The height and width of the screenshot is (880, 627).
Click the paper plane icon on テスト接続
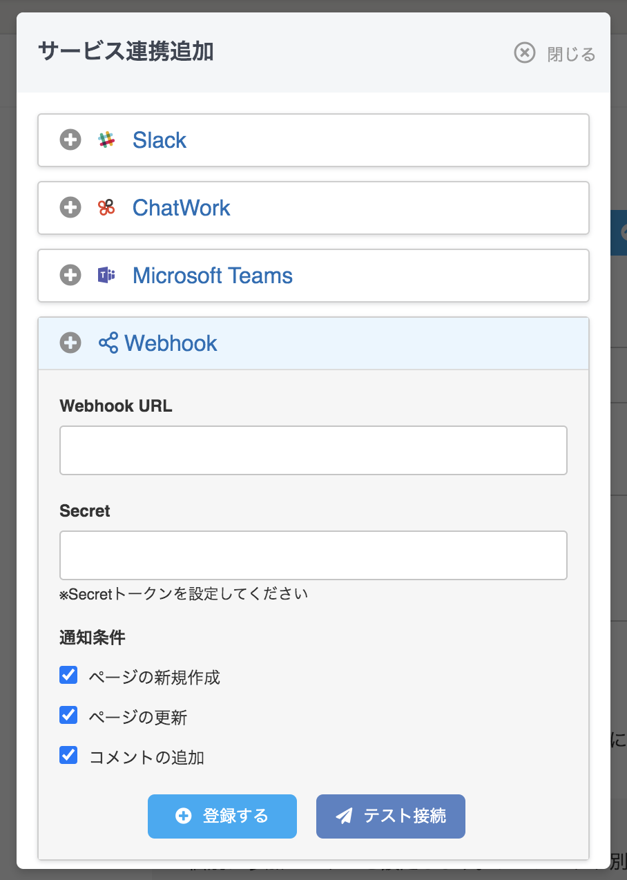tap(344, 816)
